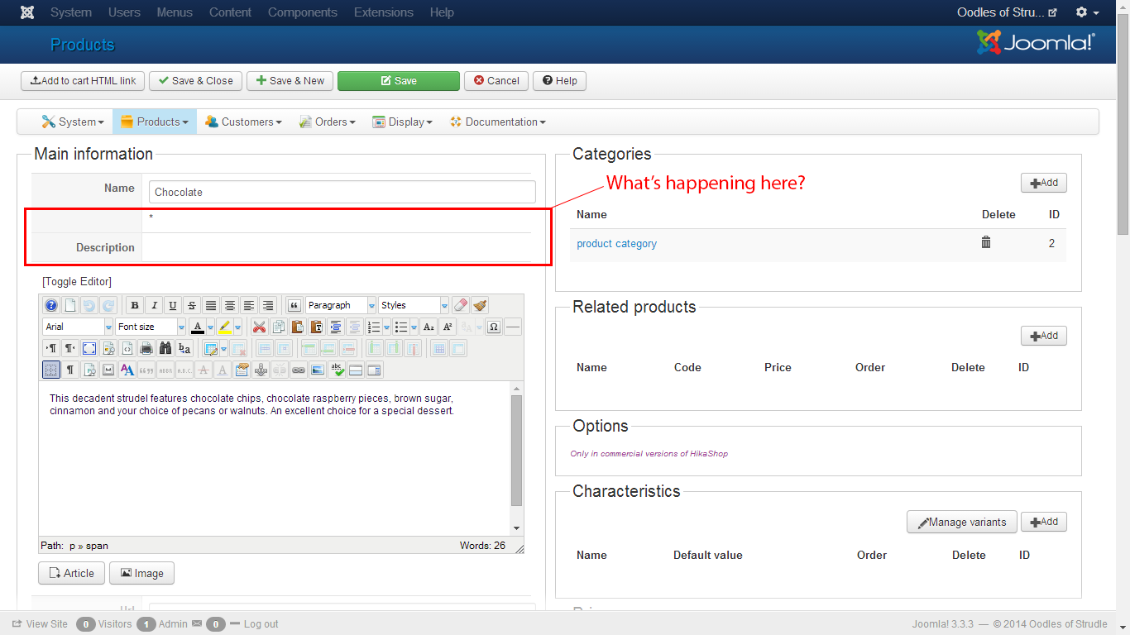Apply italic formatting in editor
This screenshot has height=635, width=1130.
[154, 305]
